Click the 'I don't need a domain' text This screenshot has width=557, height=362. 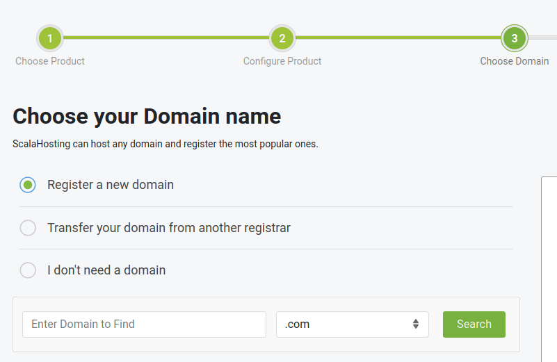click(106, 270)
